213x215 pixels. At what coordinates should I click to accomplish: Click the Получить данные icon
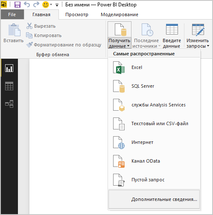120,30
